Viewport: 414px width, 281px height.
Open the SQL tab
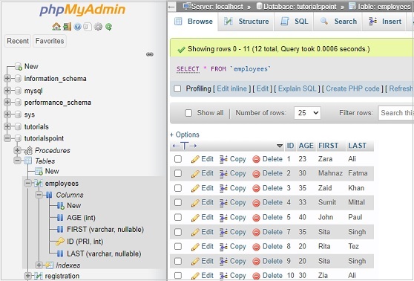click(x=294, y=22)
